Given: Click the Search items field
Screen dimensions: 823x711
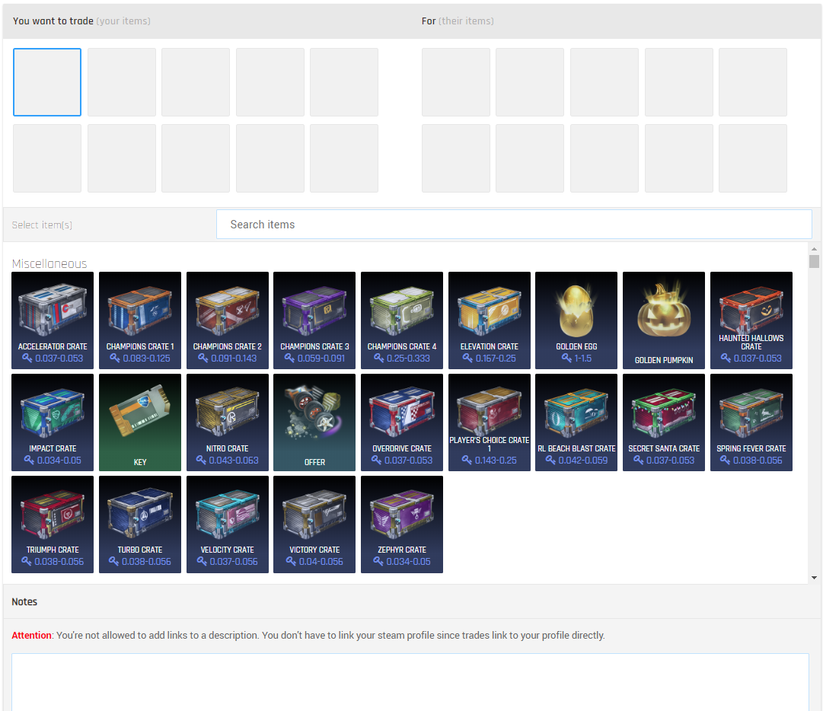Looking at the screenshot, I should pos(514,225).
